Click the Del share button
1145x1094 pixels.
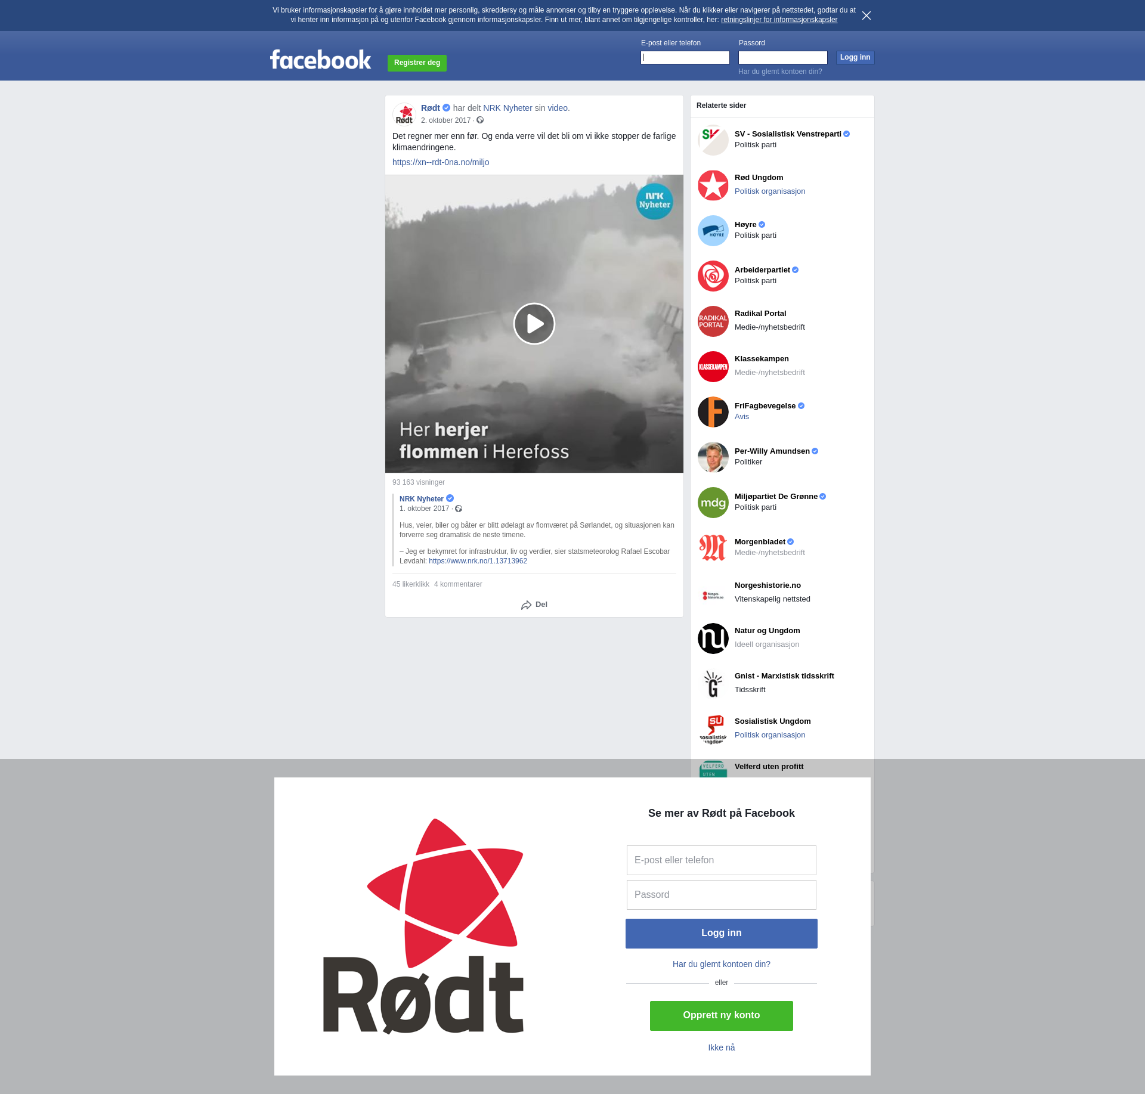[x=534, y=605]
